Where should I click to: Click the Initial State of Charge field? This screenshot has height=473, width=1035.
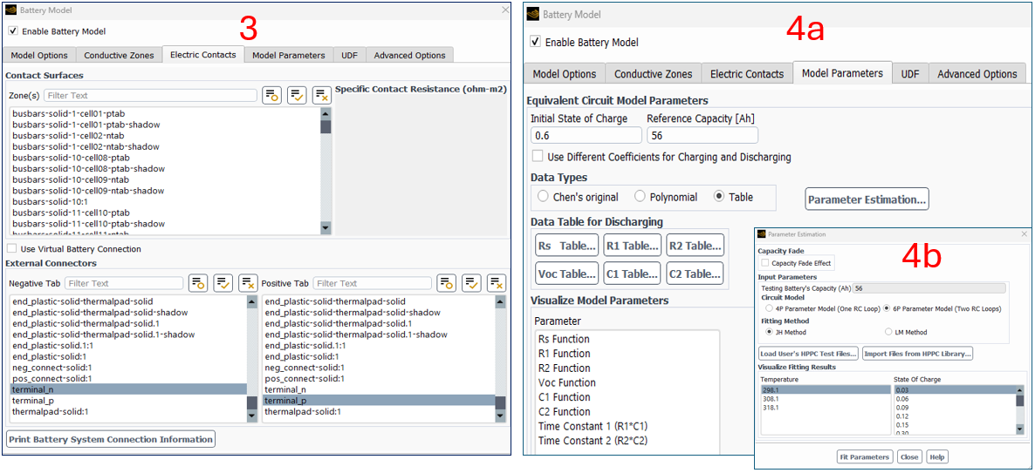[x=585, y=135]
